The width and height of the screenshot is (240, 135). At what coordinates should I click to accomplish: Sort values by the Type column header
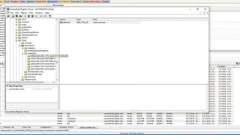coord(84,19)
